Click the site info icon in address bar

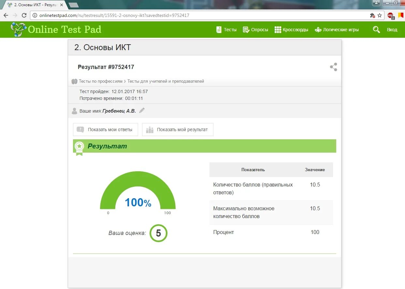(35, 15)
